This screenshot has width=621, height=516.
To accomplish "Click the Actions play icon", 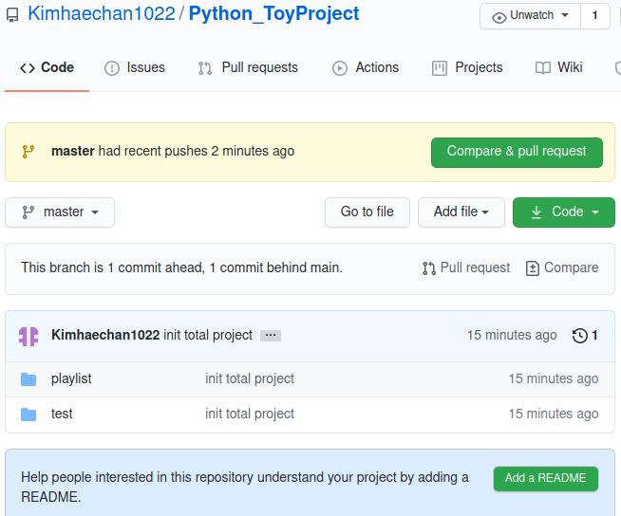I will 340,68.
